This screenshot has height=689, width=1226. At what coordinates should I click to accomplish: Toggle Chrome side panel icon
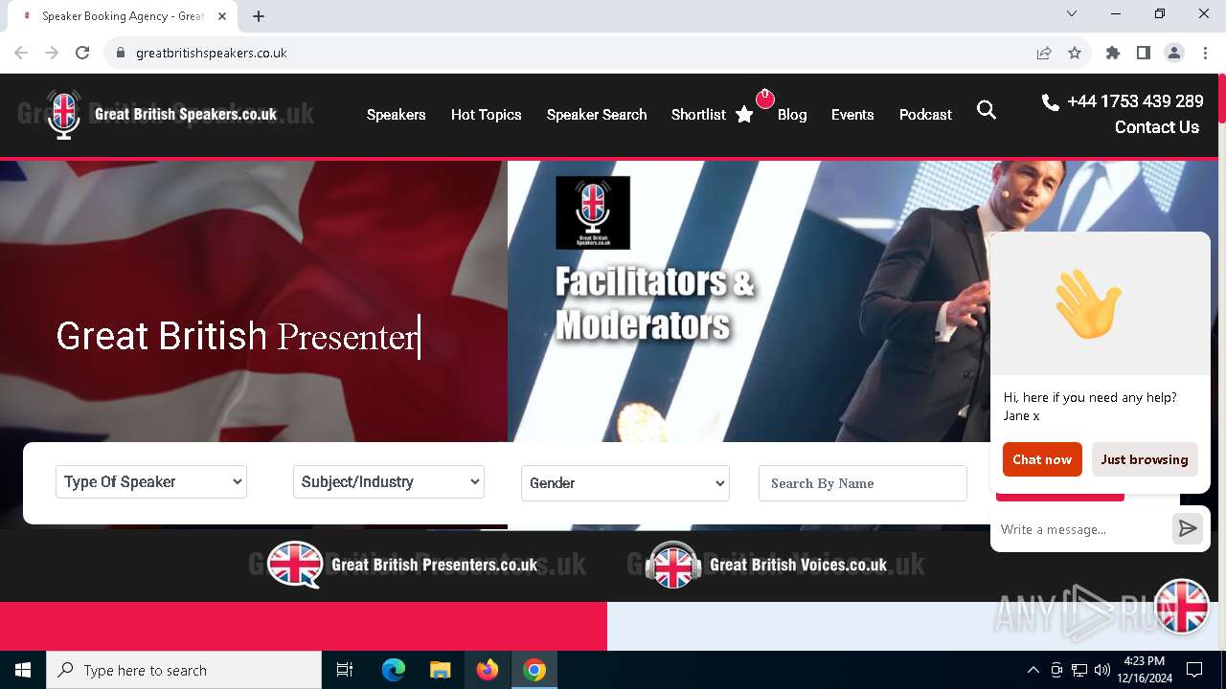click(1144, 53)
